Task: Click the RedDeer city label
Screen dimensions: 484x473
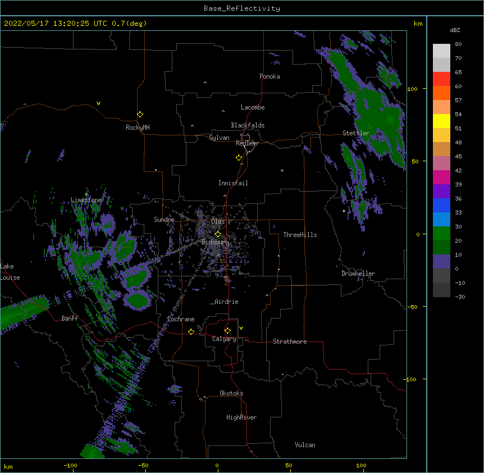Action: tap(247, 143)
